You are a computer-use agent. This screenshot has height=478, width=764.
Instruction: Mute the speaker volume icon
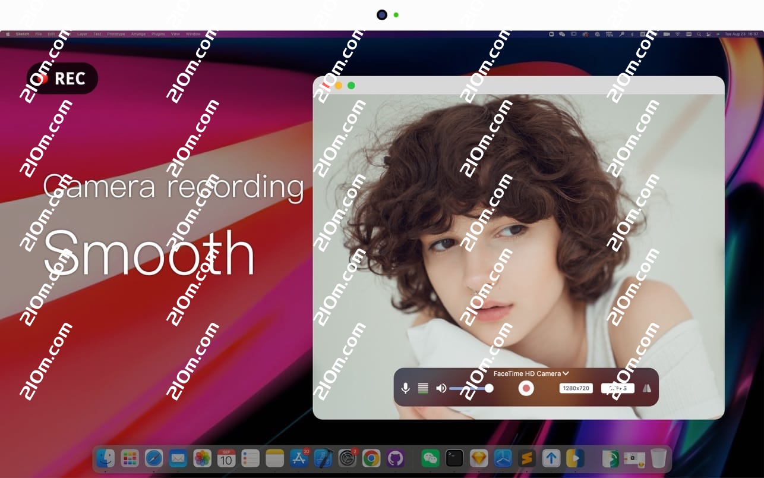coord(441,388)
